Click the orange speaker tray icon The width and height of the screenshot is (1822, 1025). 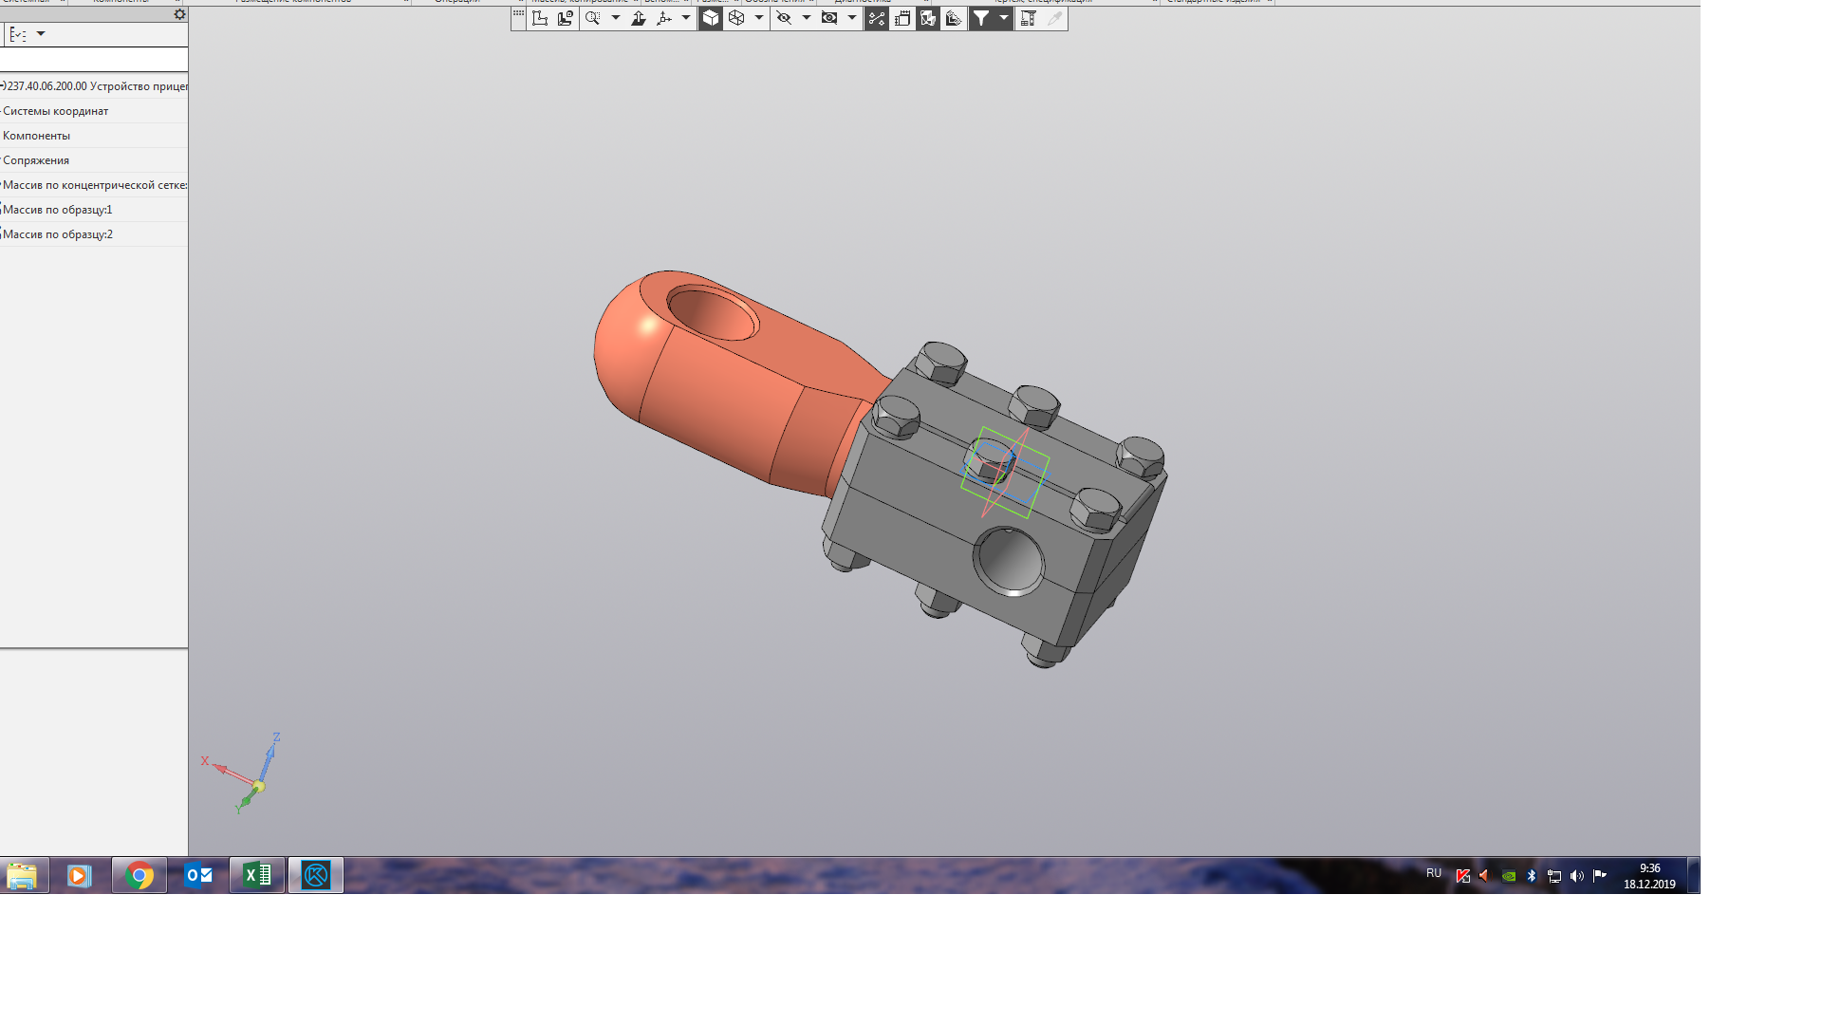[x=1484, y=876]
